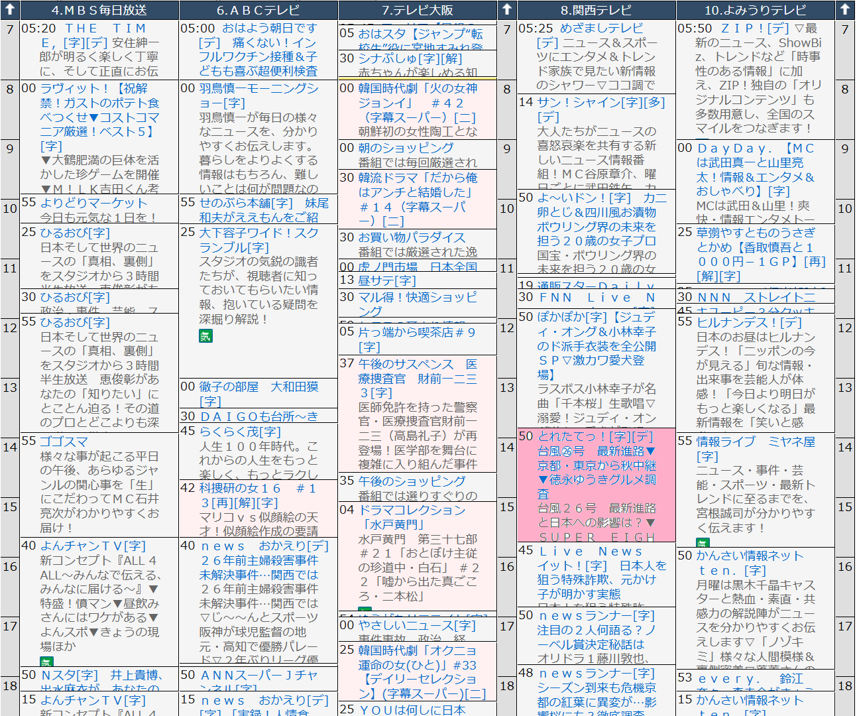The width and height of the screenshot is (857, 716).
Task: Click the up arrow in the top-left header
Action: click(x=10, y=10)
